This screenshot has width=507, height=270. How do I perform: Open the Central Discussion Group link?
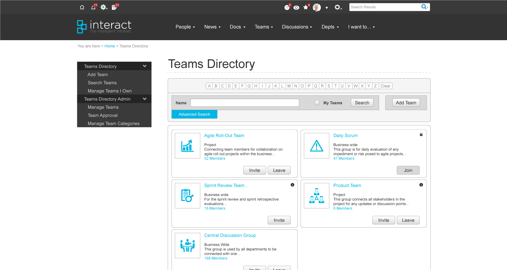click(230, 235)
